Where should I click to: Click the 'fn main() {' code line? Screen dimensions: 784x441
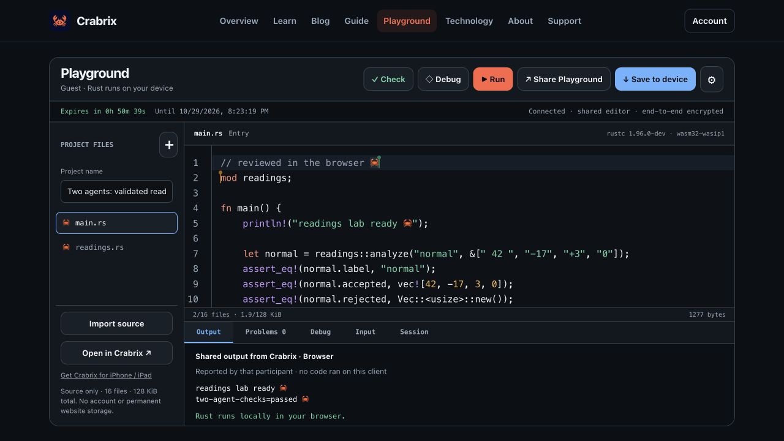click(251, 208)
